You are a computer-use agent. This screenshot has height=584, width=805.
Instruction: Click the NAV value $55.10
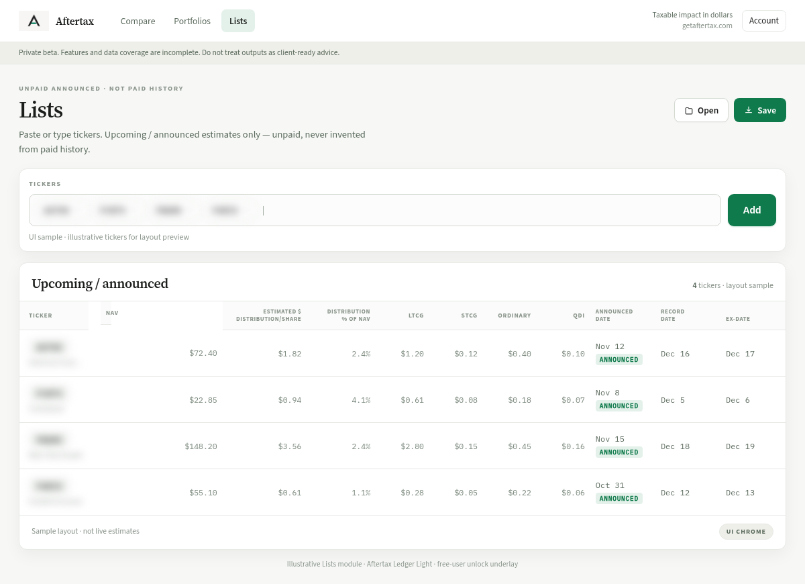click(x=203, y=493)
